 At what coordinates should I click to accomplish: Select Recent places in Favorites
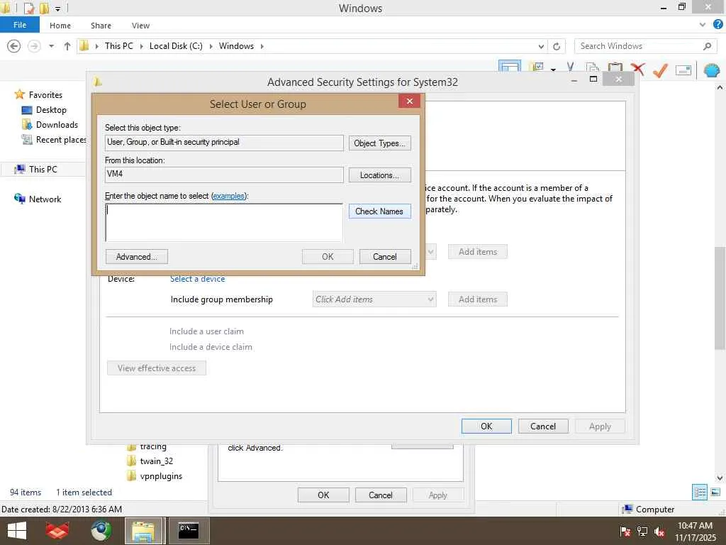coord(54,140)
